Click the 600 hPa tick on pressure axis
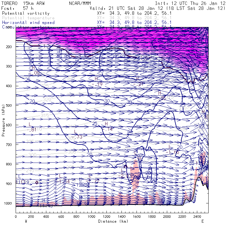Image resolution: width=227 pixels, height=227 pixels. click(x=9, y=125)
